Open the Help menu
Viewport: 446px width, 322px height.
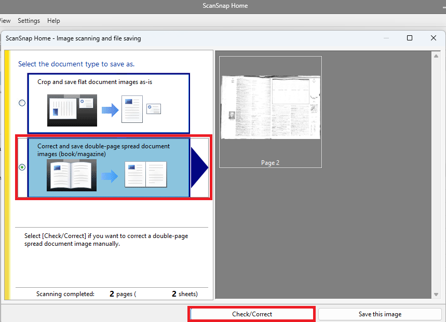pyautogui.click(x=53, y=21)
